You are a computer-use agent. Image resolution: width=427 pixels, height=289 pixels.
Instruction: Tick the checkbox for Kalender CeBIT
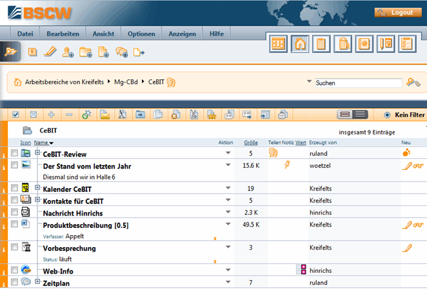tap(14, 188)
